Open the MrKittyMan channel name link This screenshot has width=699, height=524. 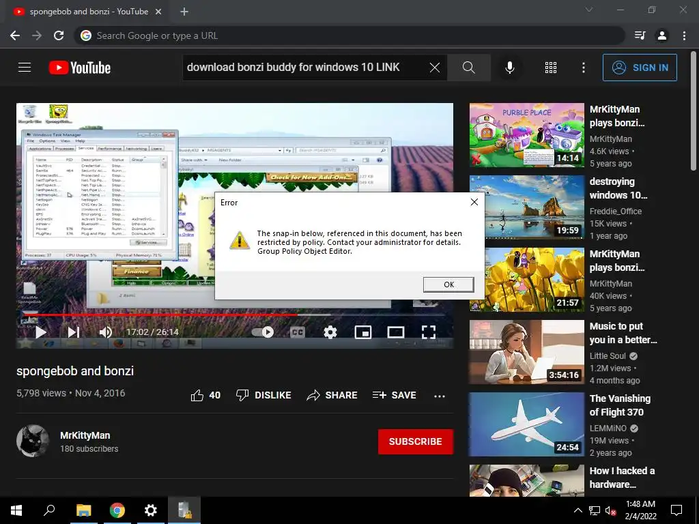coord(85,435)
